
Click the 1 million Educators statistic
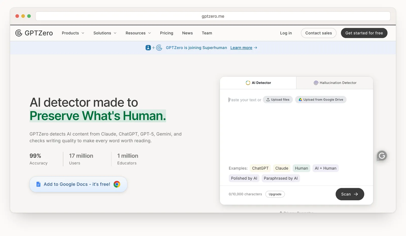tap(128, 159)
